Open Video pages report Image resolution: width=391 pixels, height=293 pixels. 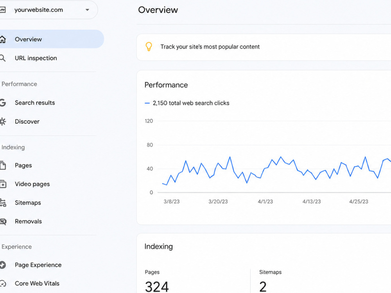click(x=32, y=184)
